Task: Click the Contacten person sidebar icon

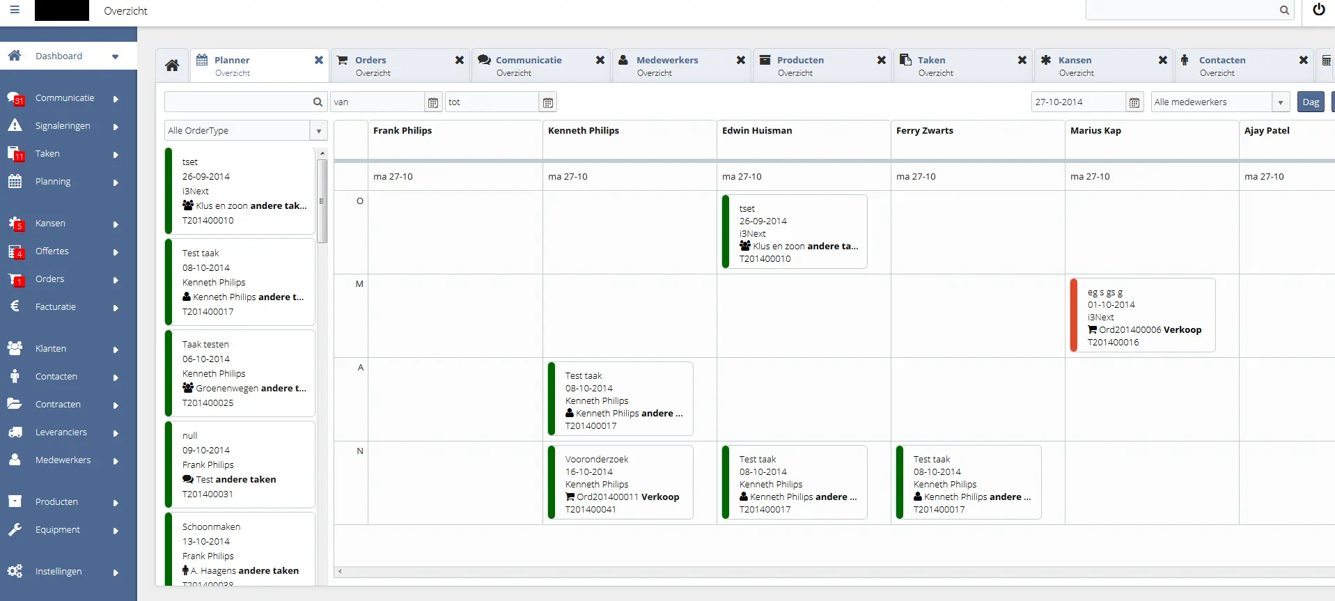Action: coord(15,376)
